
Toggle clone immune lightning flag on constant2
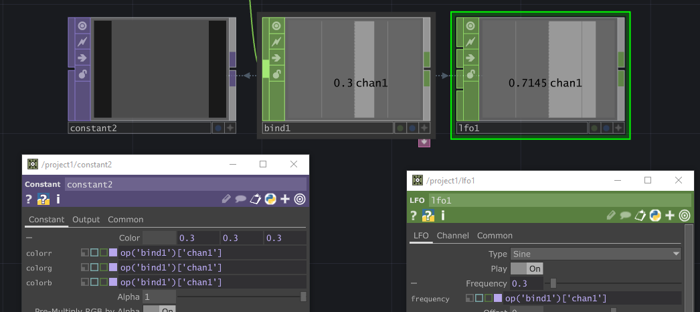82,42
